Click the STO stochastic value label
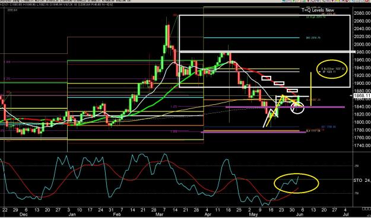The width and height of the screenshot is (371, 218). click(x=362, y=181)
